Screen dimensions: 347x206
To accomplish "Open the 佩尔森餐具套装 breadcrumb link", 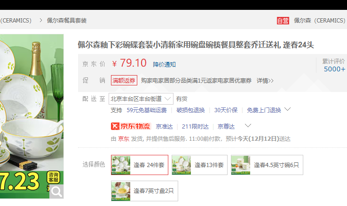I will tap(67, 21).
